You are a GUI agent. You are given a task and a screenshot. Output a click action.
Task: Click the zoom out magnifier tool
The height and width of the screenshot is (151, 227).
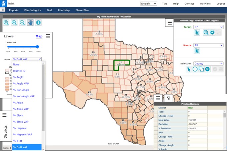22,23
